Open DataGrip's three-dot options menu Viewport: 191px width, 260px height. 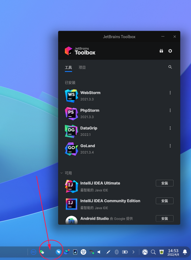(x=170, y=128)
